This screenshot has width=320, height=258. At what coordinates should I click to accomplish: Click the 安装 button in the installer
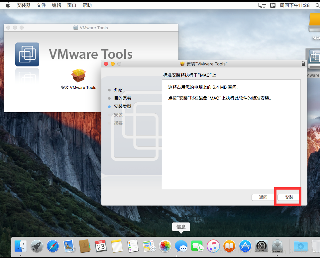point(289,198)
